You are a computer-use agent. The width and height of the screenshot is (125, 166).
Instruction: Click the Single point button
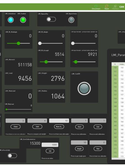pos(79,149)
